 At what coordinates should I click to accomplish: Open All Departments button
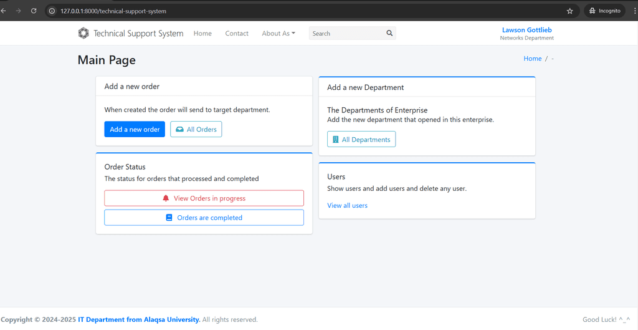[361, 139]
